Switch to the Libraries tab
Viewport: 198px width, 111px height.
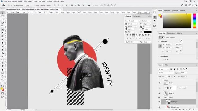(x=179, y=33)
